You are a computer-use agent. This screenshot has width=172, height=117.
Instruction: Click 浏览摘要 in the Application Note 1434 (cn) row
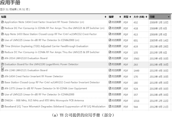tap(116, 22)
